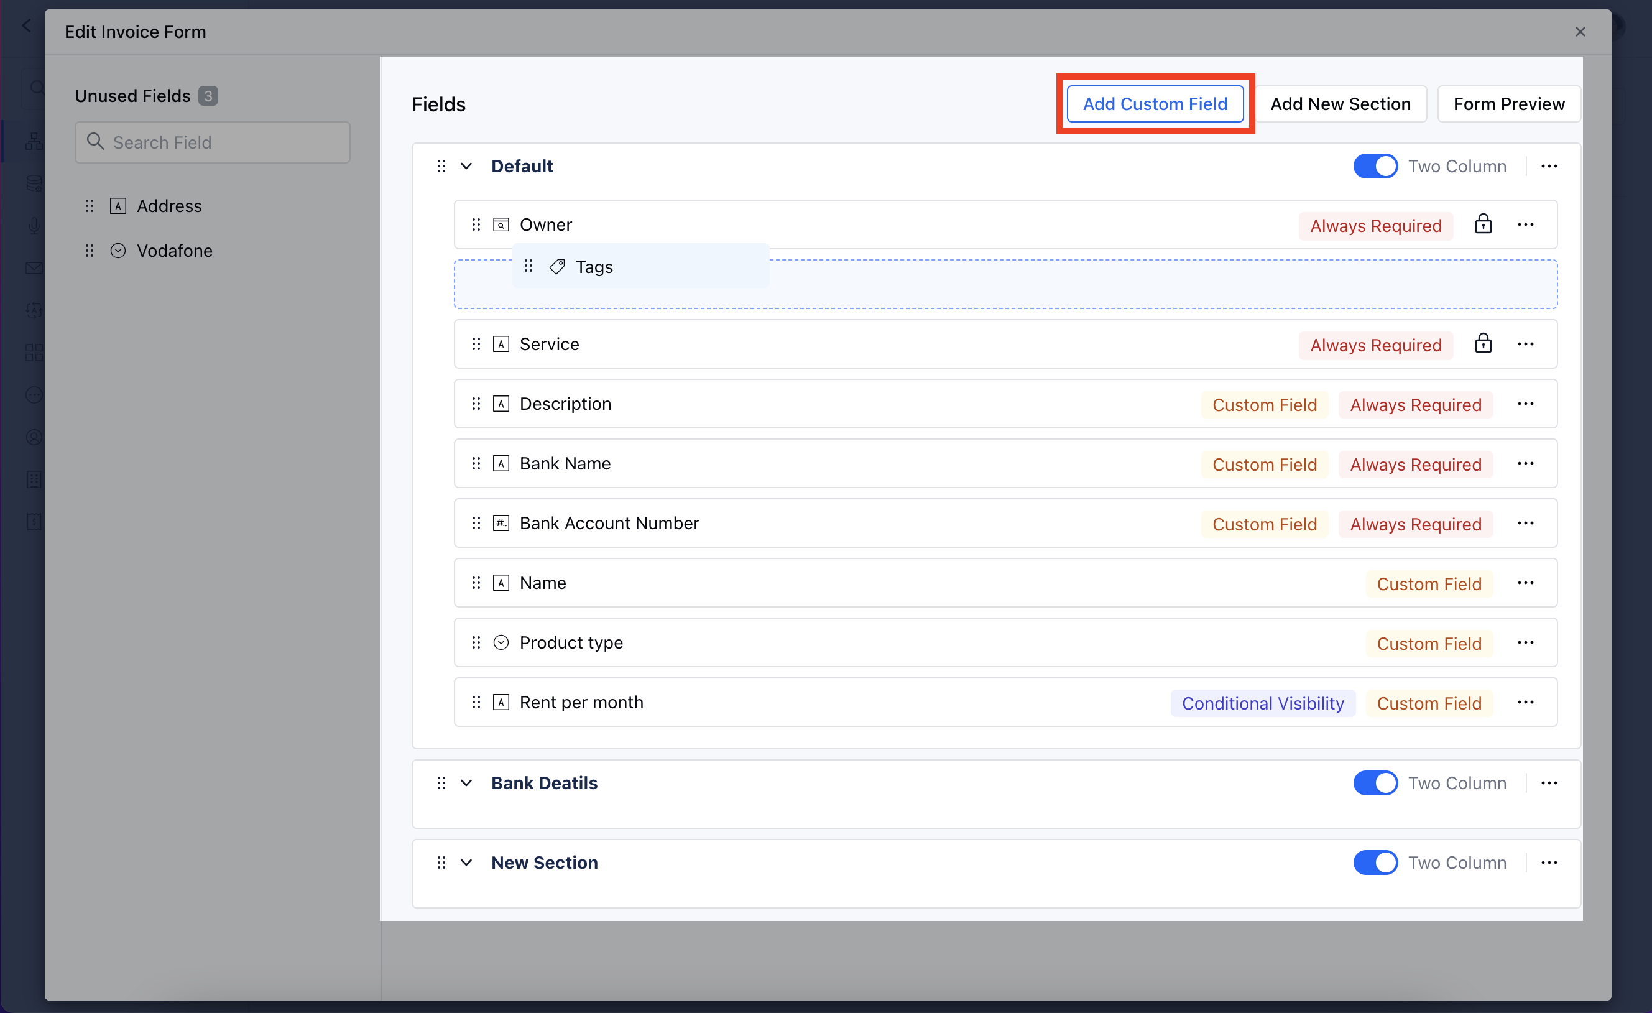
Task: Close the Edit Invoice Form dialog
Action: pyautogui.click(x=1580, y=32)
